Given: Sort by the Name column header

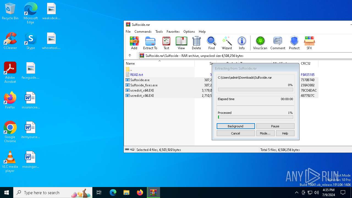Looking at the screenshot, I should 159,64.
